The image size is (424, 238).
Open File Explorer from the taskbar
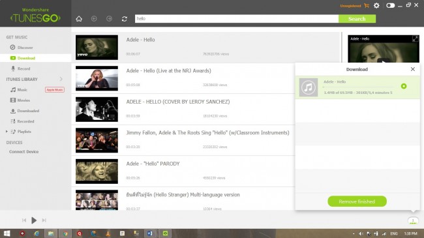tap(51, 233)
